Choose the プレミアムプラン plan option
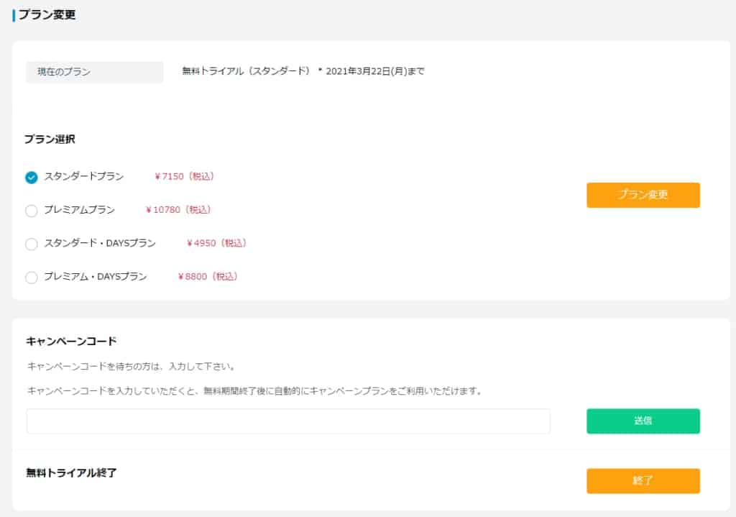 pyautogui.click(x=31, y=210)
